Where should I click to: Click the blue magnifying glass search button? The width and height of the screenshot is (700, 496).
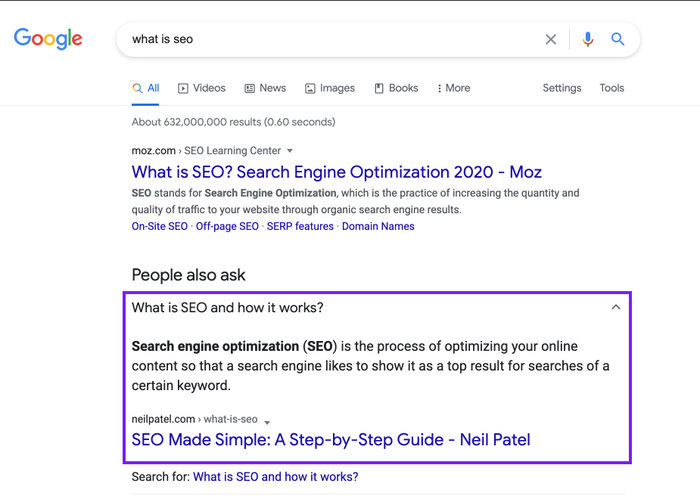click(x=618, y=39)
